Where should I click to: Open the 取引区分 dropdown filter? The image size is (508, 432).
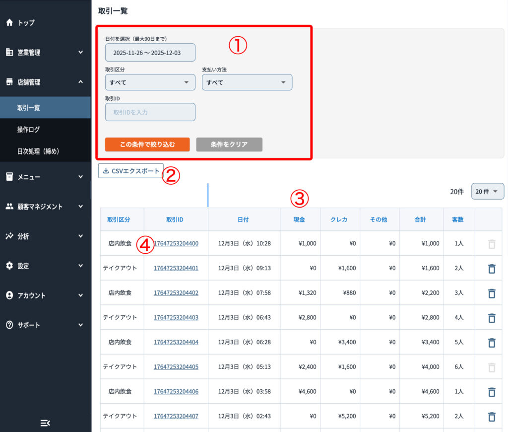tap(150, 82)
